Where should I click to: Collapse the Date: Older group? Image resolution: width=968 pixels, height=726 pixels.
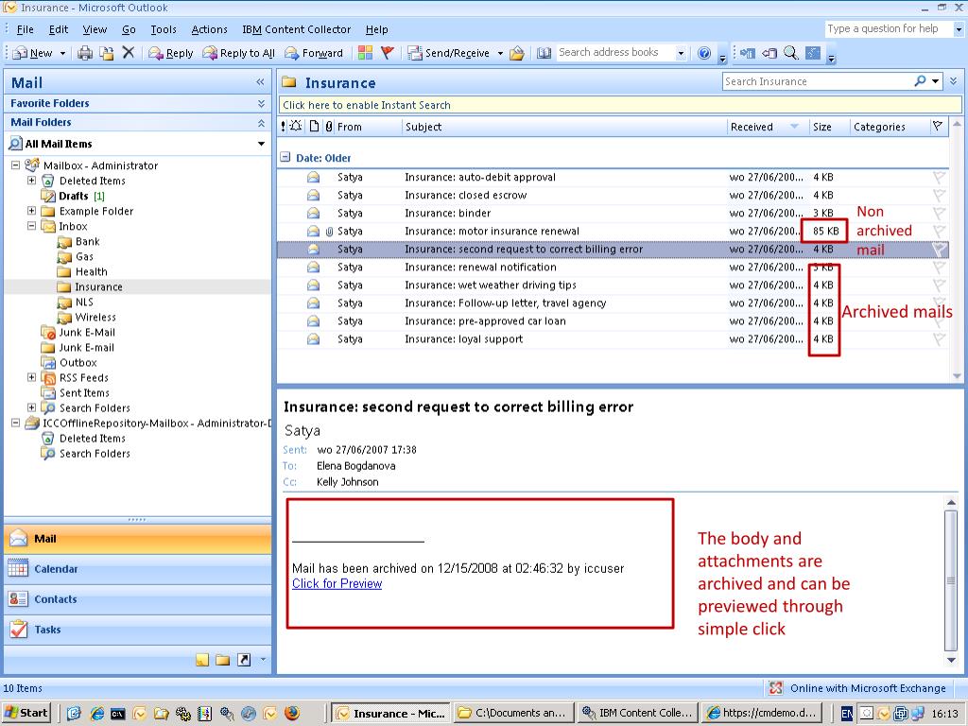coord(285,158)
